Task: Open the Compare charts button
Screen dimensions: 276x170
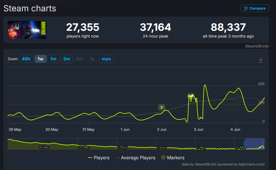Action: click(255, 8)
